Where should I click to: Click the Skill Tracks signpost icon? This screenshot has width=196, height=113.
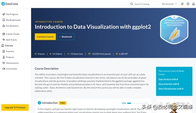pyautogui.click(x=4, y=40)
